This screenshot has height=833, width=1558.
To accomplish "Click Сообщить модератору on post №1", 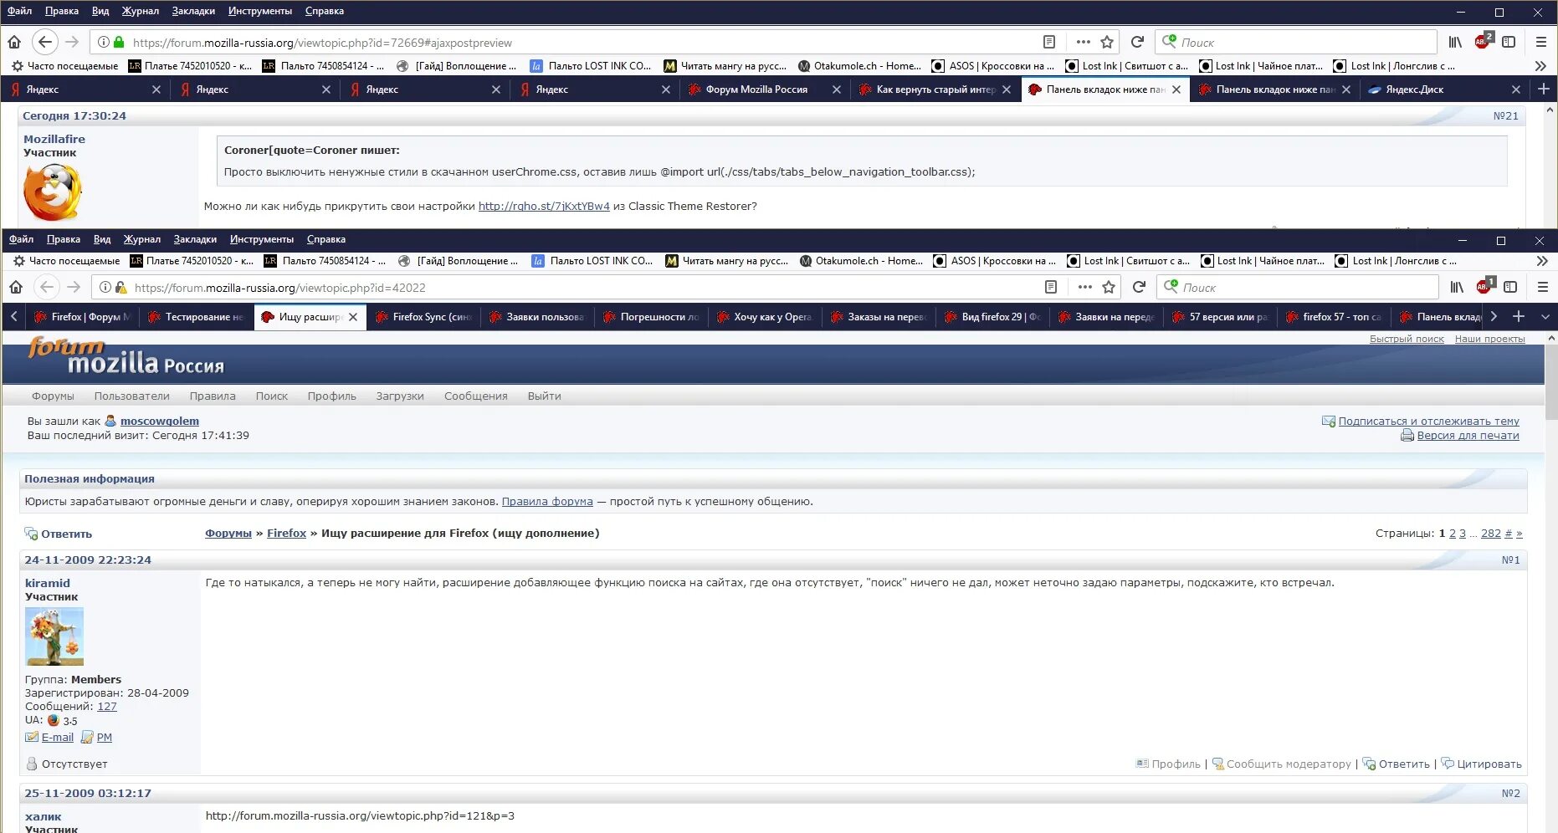I will pyautogui.click(x=1289, y=764).
